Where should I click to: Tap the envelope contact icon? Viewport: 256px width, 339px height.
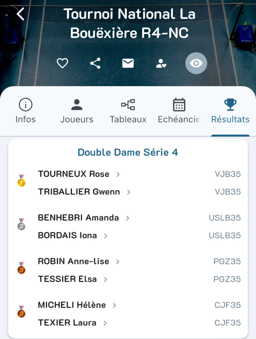click(128, 63)
